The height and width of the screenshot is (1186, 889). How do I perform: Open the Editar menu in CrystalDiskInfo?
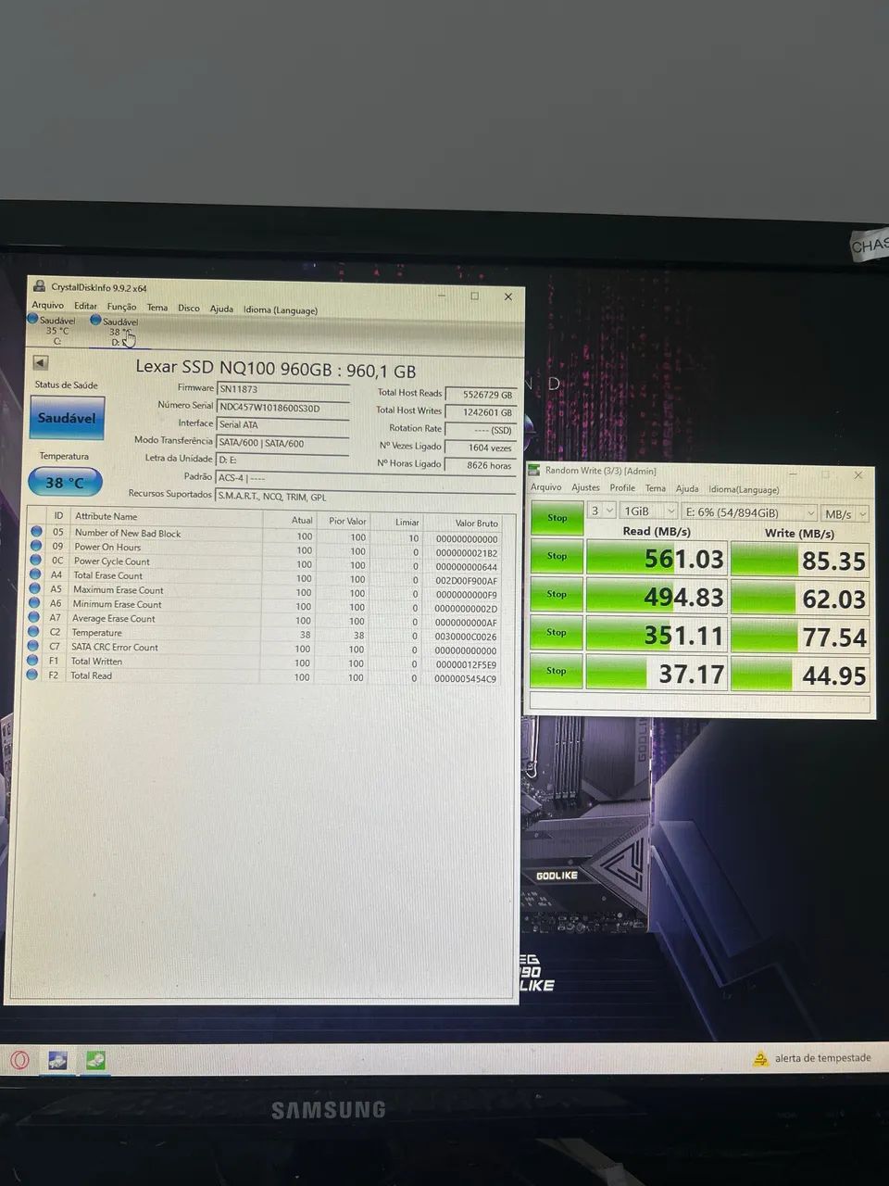(85, 306)
